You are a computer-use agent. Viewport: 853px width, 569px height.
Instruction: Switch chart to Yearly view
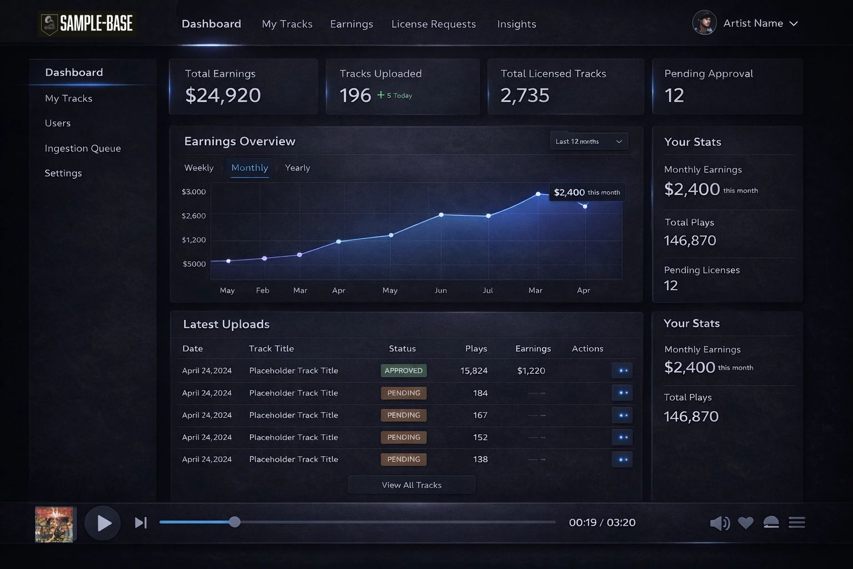click(297, 168)
